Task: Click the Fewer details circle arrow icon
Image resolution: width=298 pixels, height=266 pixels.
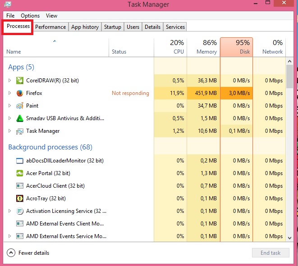Action: click(11, 252)
